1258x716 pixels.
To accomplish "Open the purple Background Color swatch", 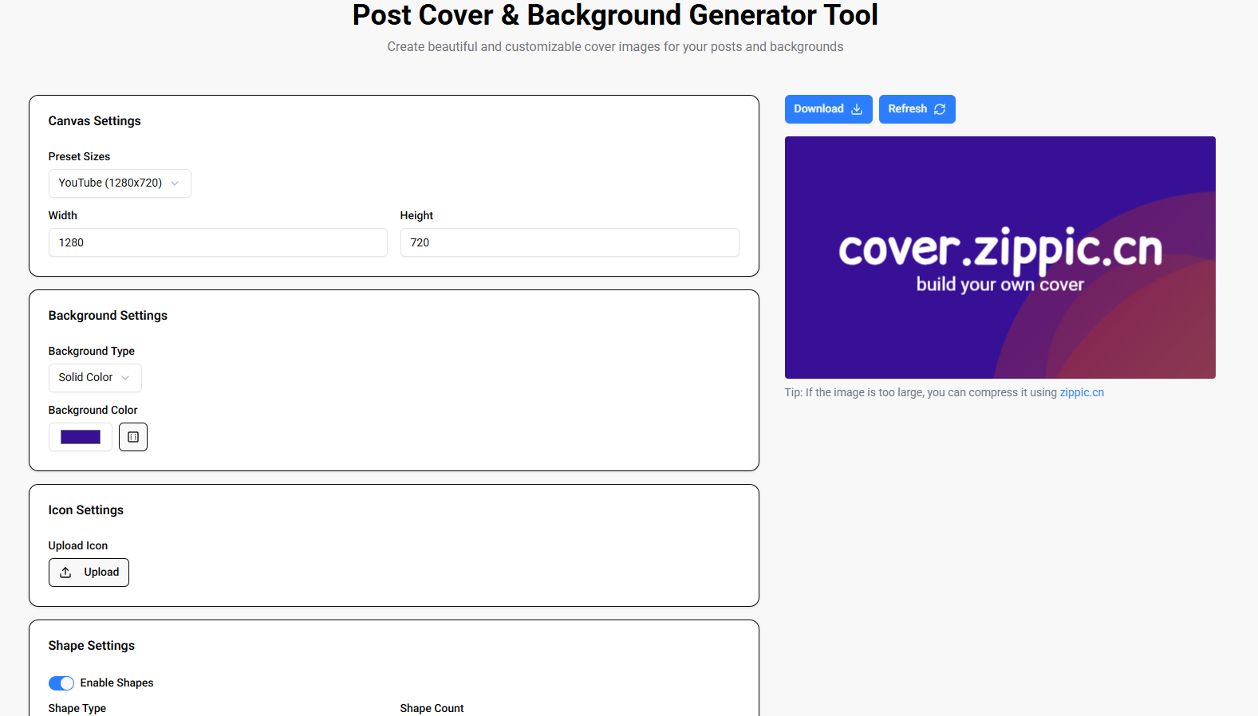I will point(81,437).
